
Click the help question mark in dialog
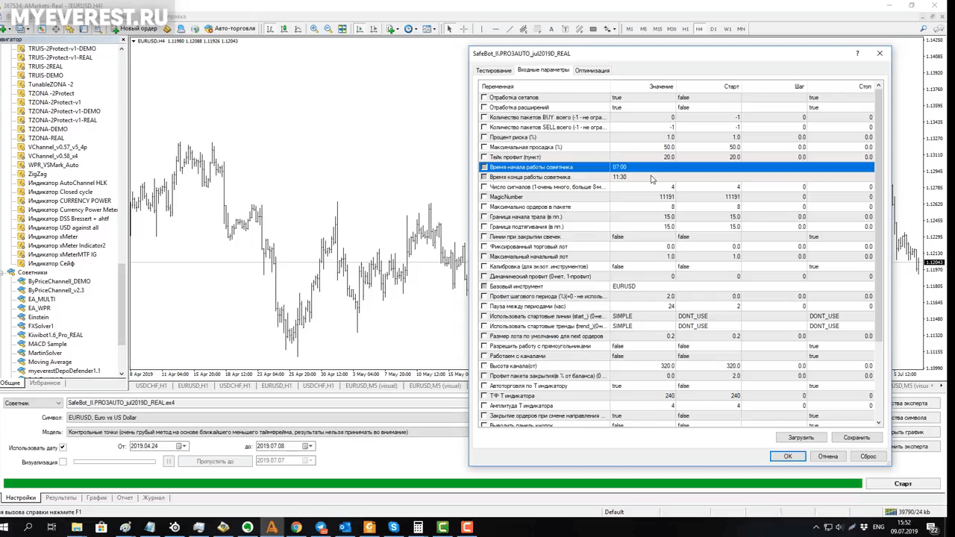coord(857,53)
